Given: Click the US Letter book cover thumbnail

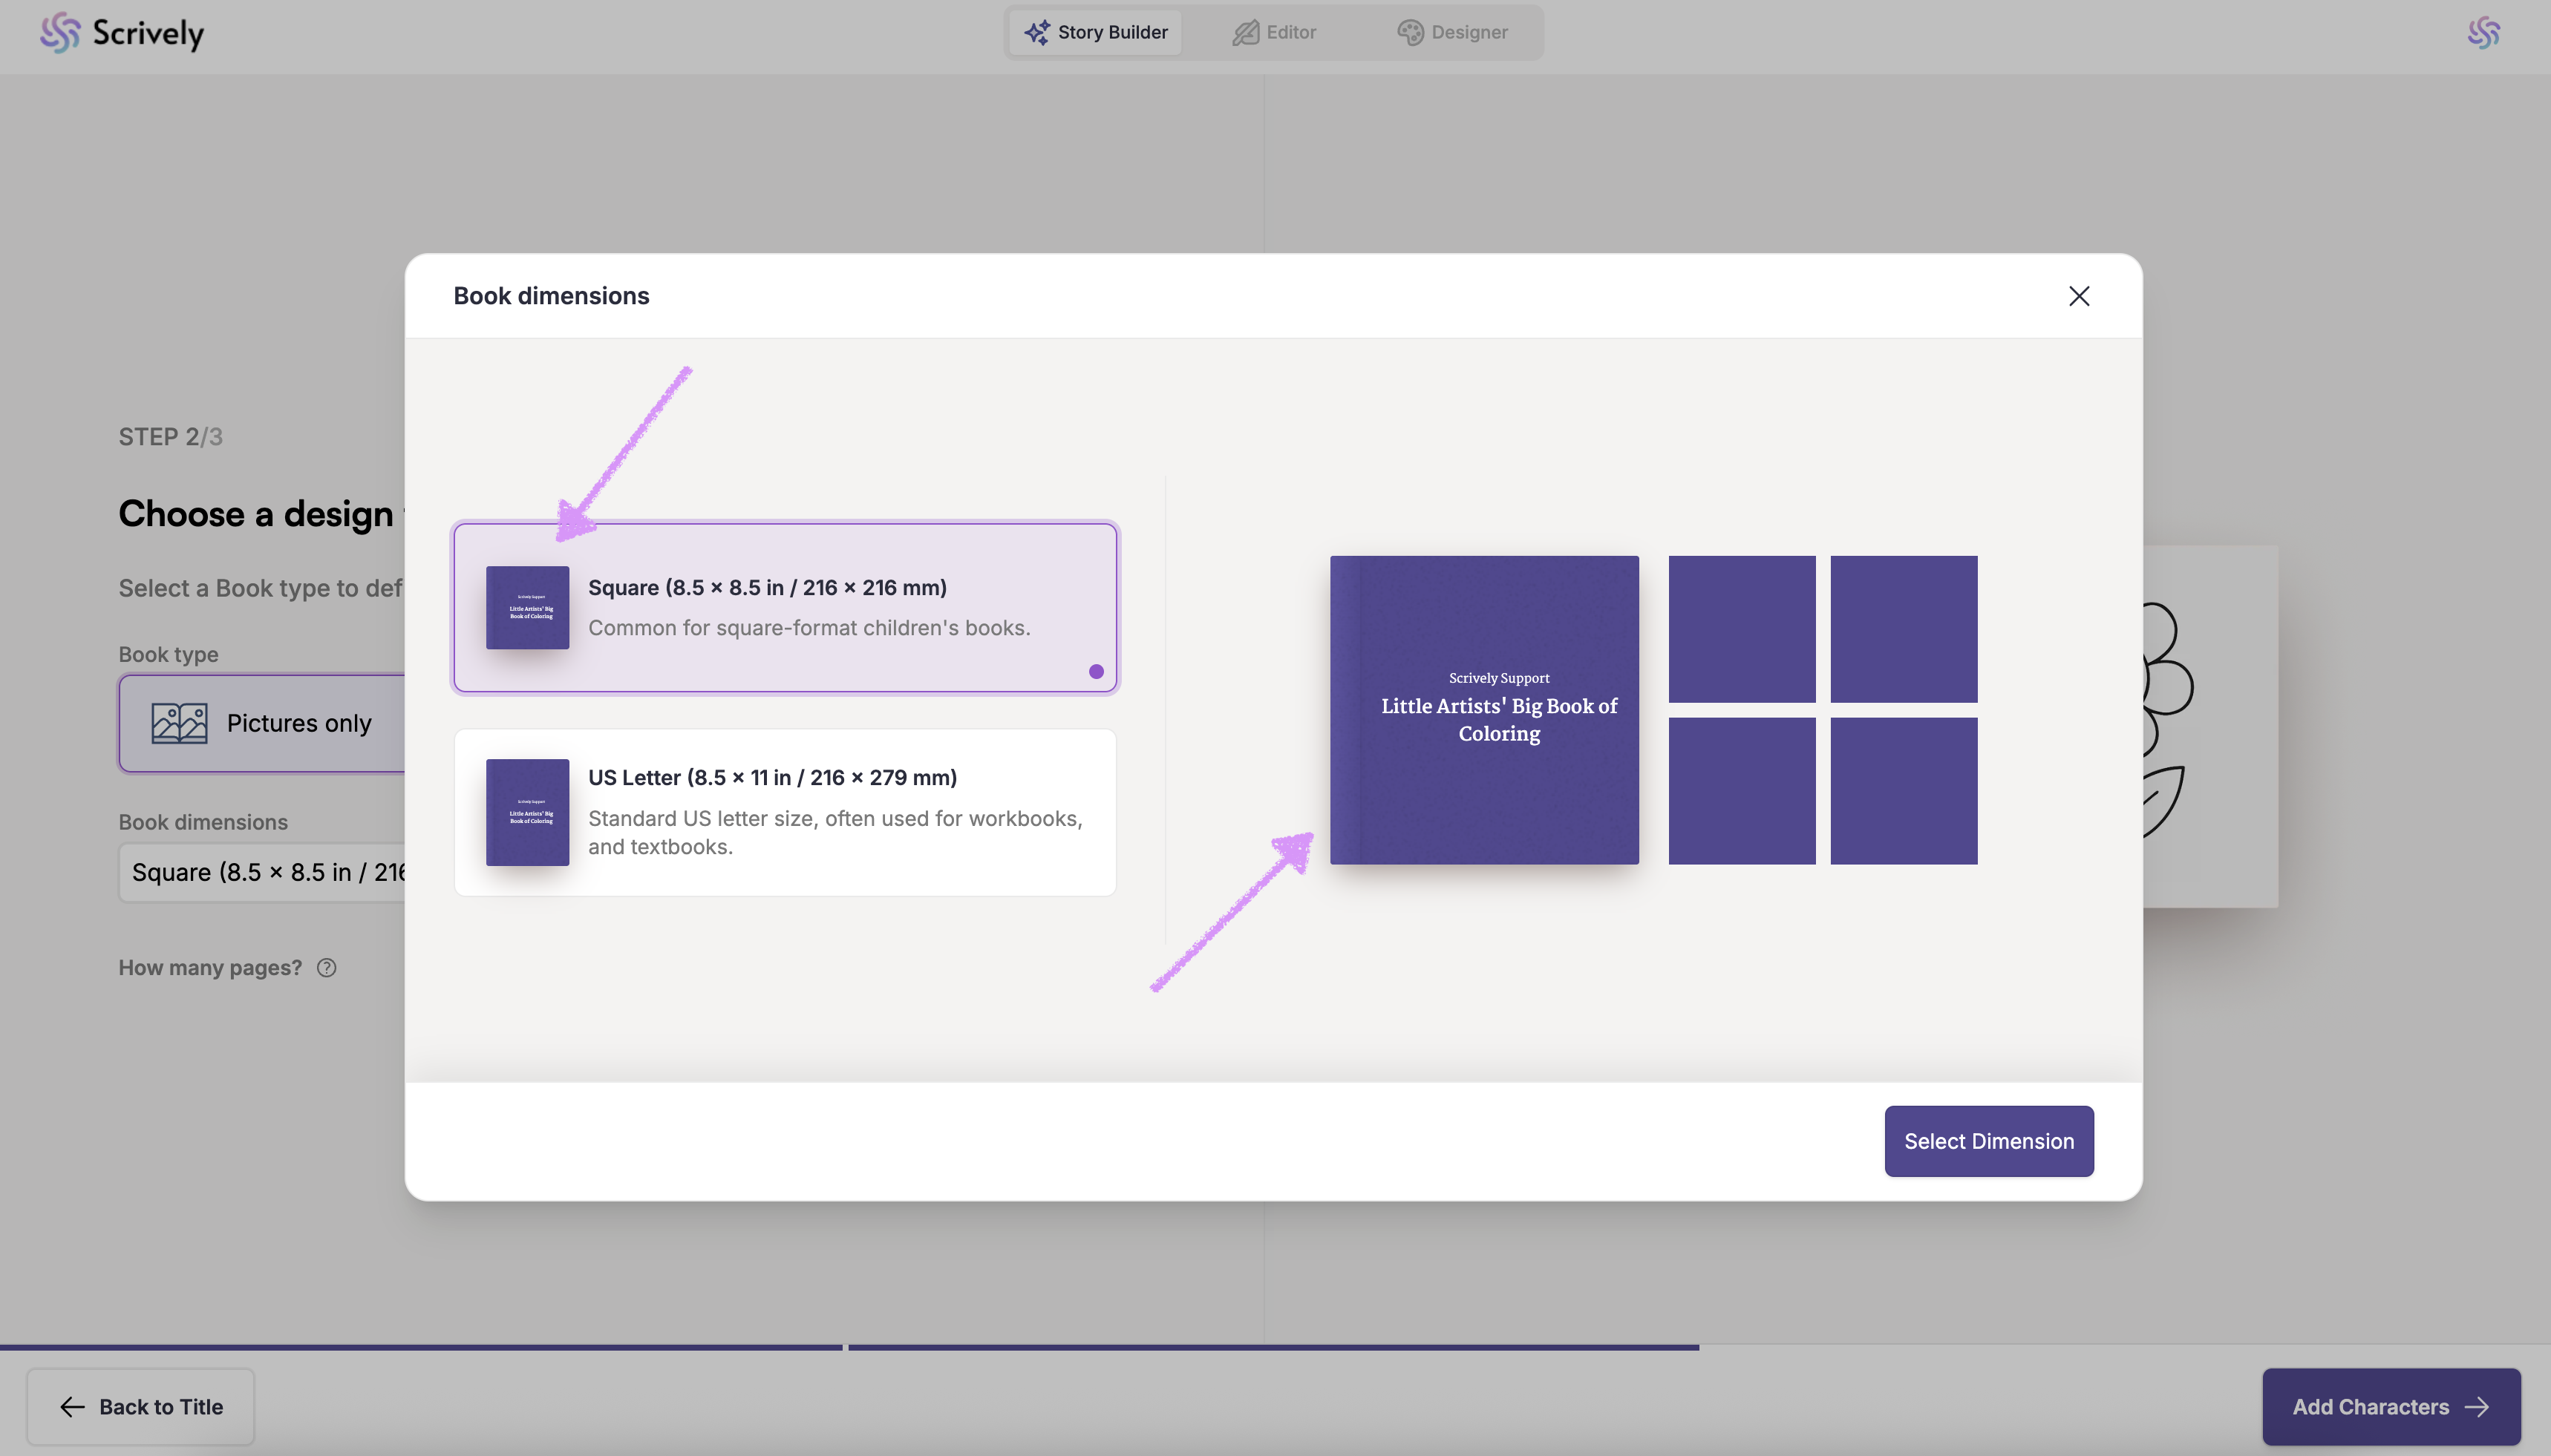Looking at the screenshot, I should click(x=527, y=812).
